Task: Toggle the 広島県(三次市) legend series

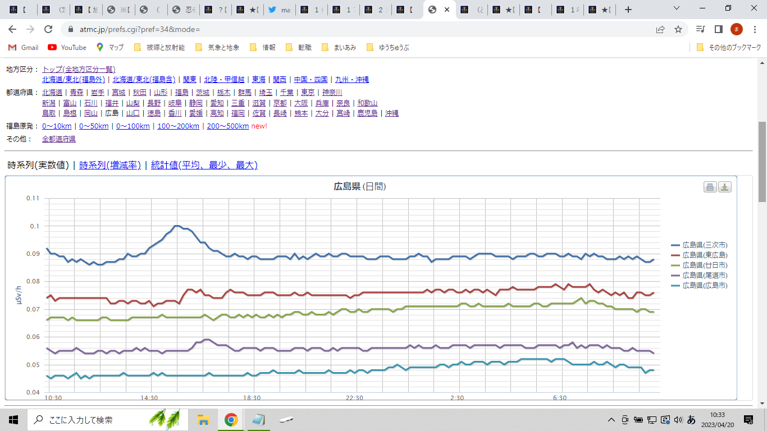Action: pos(699,245)
